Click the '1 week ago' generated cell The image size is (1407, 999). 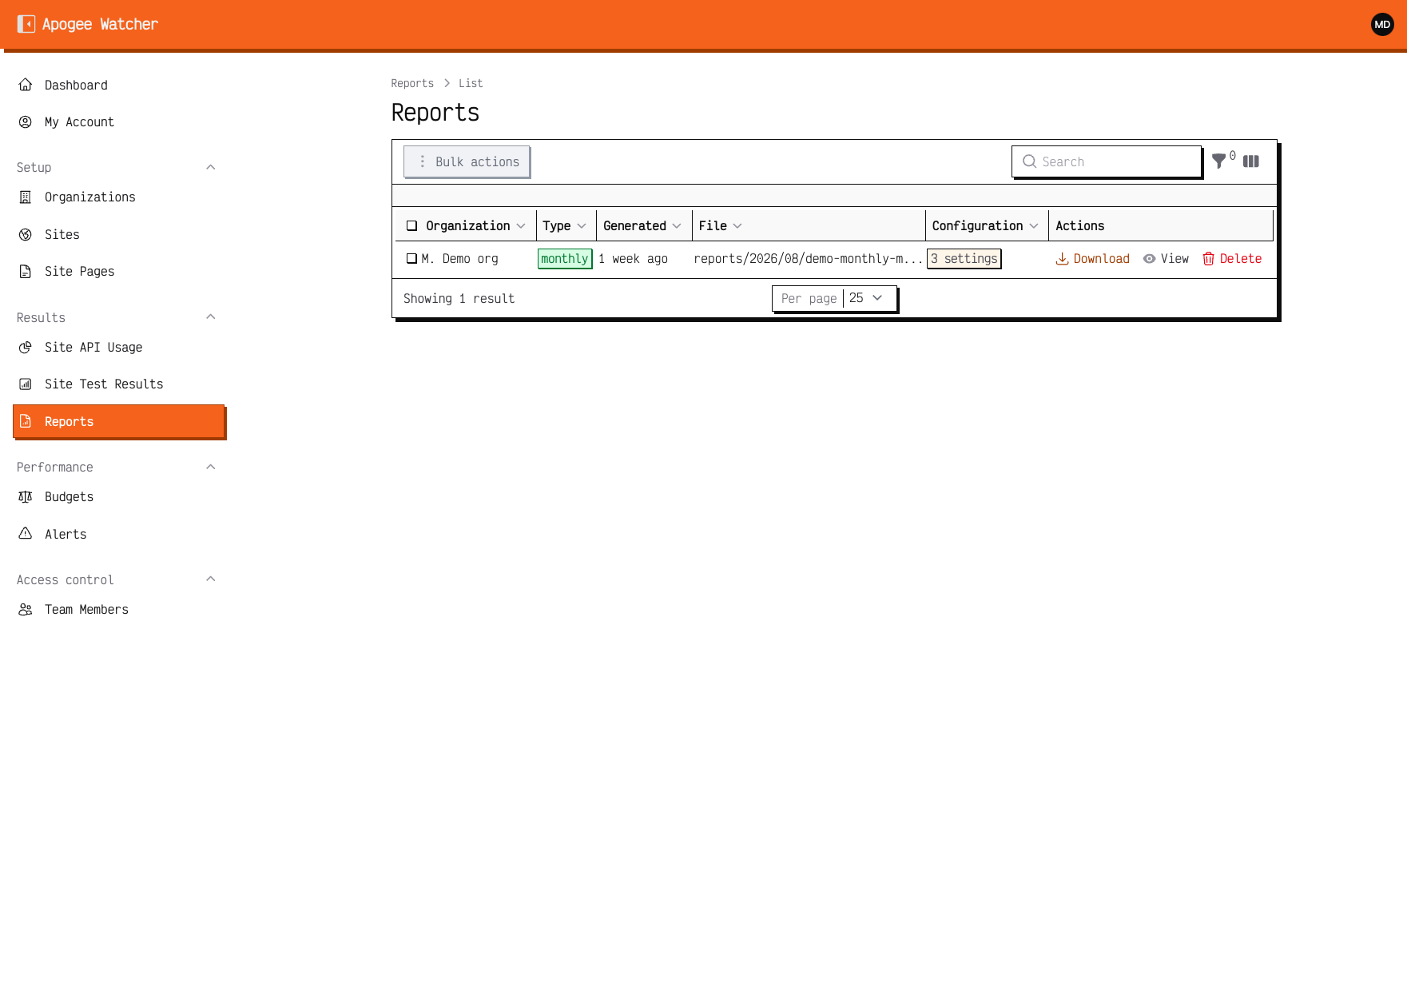633,259
